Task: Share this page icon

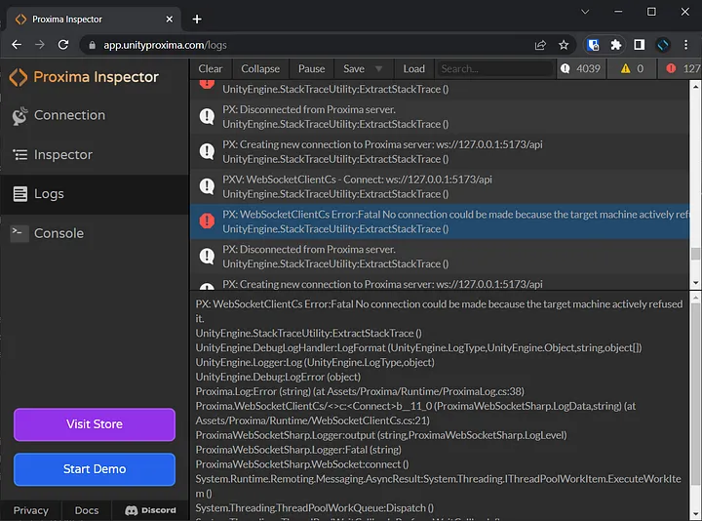Action: (x=540, y=45)
